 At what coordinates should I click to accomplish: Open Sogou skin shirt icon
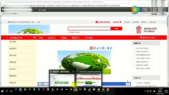pyautogui.click(x=109, y=48)
